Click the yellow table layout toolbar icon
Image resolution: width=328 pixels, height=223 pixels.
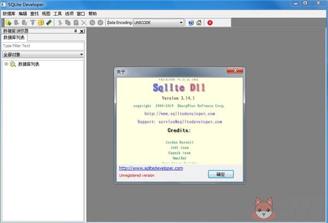tap(41, 22)
